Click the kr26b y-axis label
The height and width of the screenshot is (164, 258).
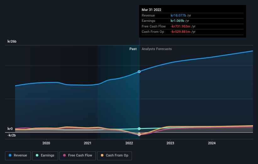pyautogui.click(x=12, y=41)
